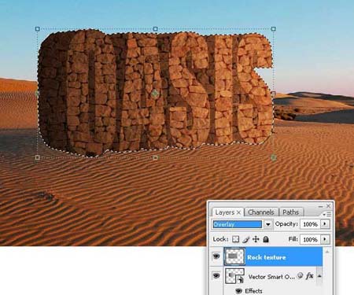Toggle lock position icon
Viewport: 354px width, 295px height.
tap(256, 239)
